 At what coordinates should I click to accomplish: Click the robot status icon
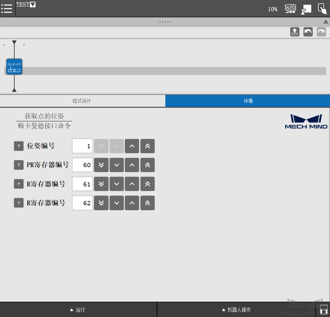click(306, 9)
